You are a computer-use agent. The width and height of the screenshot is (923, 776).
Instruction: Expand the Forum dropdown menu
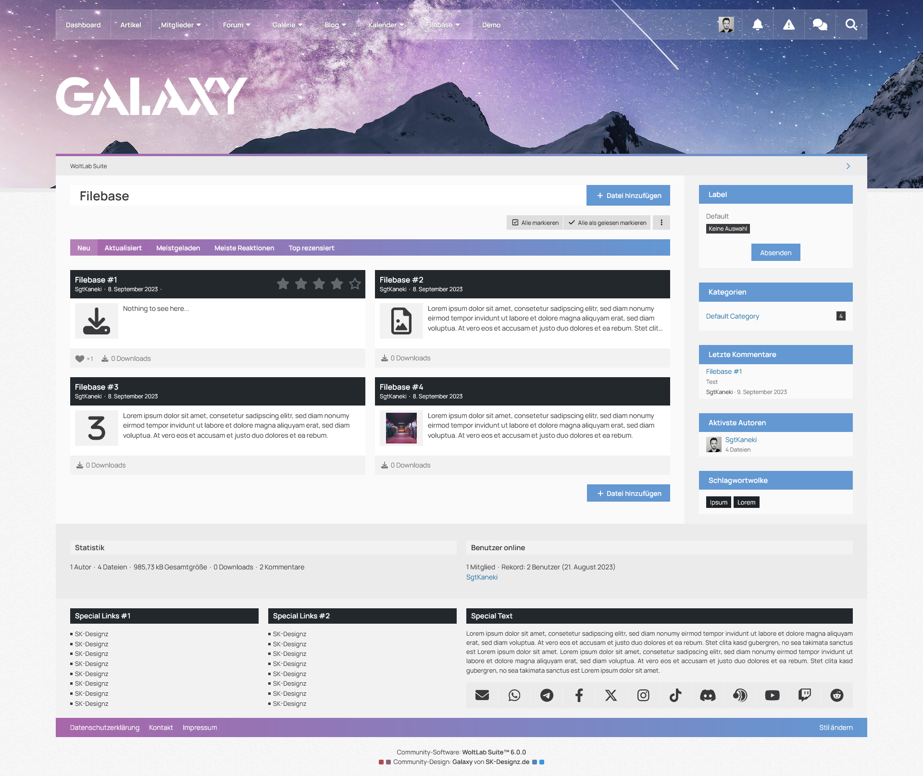point(237,25)
